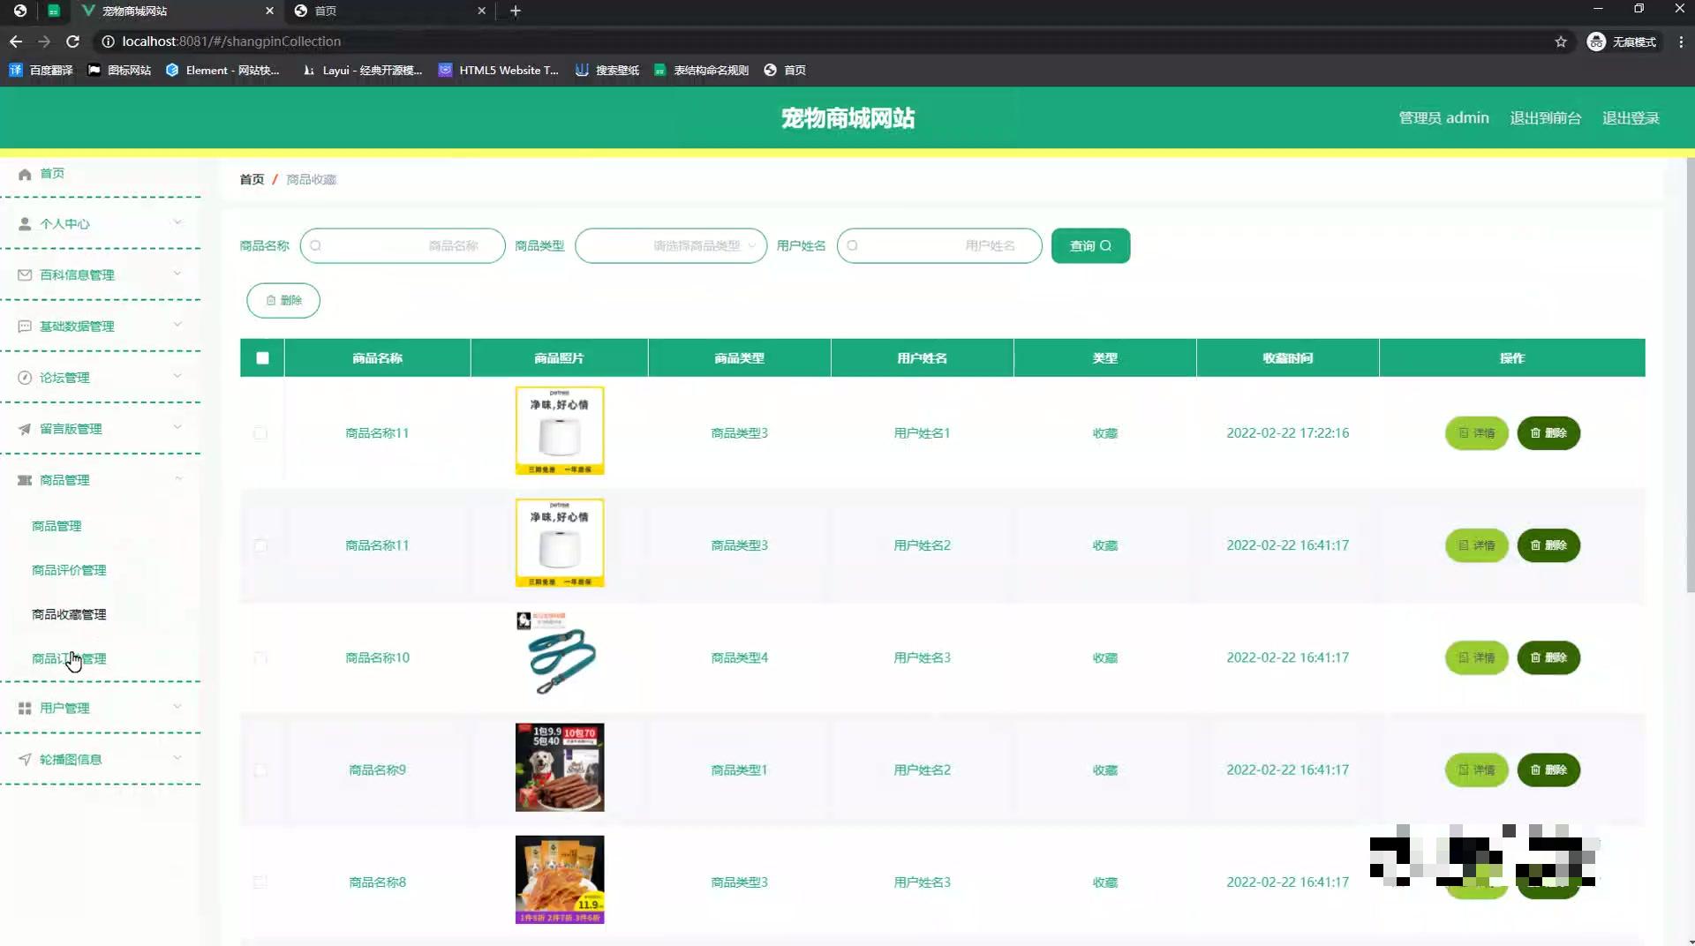Image resolution: width=1695 pixels, height=946 pixels.
Task: Click 详情 for the 用户姓名1 row
Action: (x=1476, y=433)
